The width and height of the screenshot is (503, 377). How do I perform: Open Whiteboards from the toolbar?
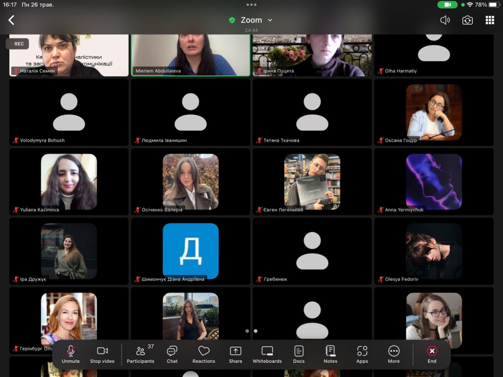click(267, 354)
